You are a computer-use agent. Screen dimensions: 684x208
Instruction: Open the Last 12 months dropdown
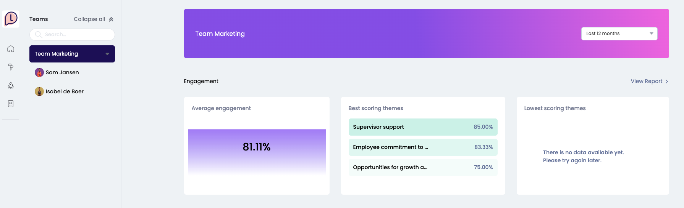pos(619,34)
